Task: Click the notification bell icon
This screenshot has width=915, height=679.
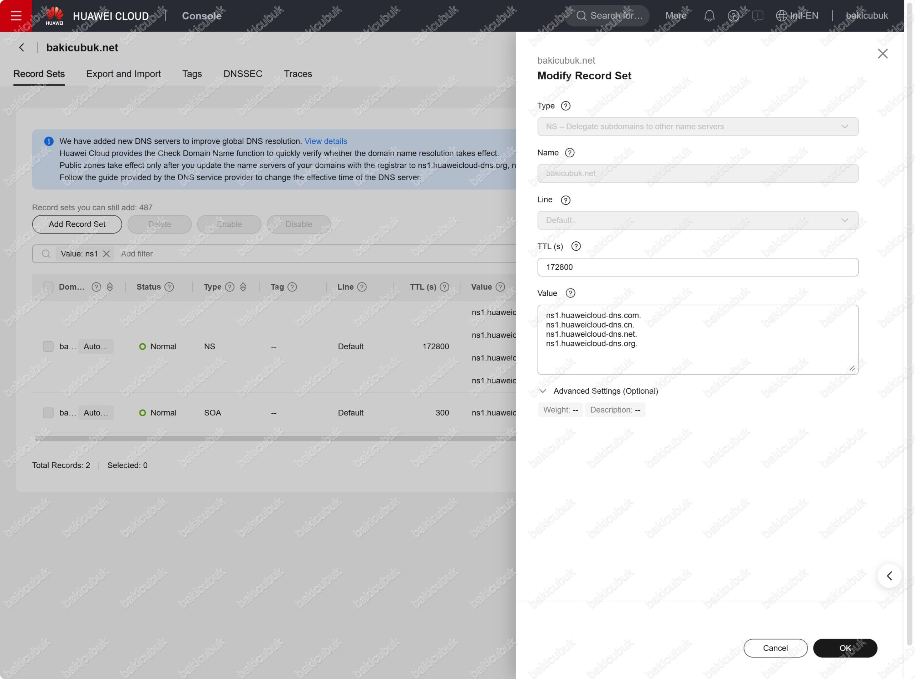Action: (709, 16)
